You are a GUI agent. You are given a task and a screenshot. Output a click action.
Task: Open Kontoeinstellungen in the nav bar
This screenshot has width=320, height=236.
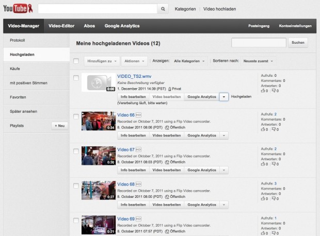[295, 26]
